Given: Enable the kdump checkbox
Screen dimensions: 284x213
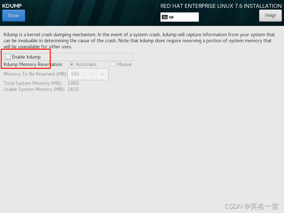Looking at the screenshot, I should point(8,57).
